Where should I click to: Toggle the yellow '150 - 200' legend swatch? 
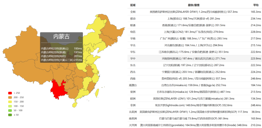pos(10,102)
